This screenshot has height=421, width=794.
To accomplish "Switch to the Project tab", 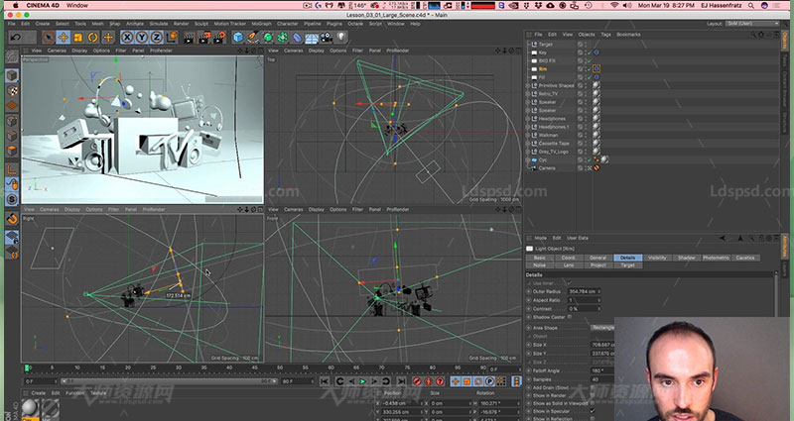I will [598, 264].
